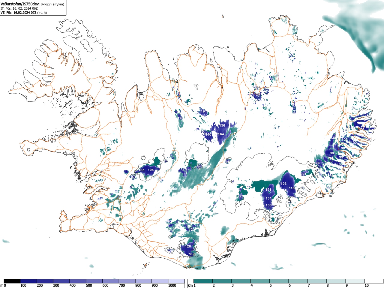384x288 pixels.
Task: Click the map value label '97'
Action: 133,177
